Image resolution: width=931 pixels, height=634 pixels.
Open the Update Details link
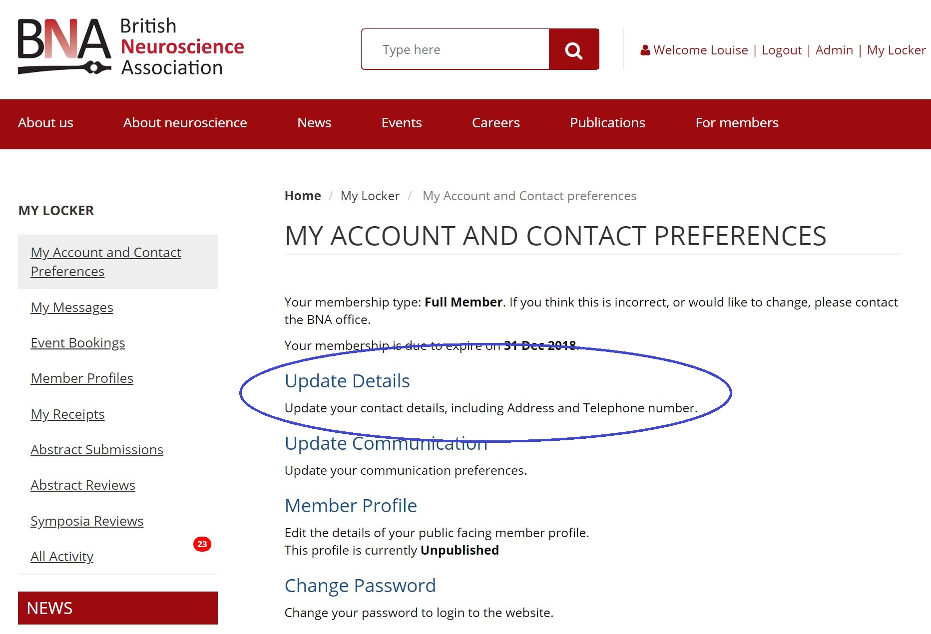(x=347, y=381)
